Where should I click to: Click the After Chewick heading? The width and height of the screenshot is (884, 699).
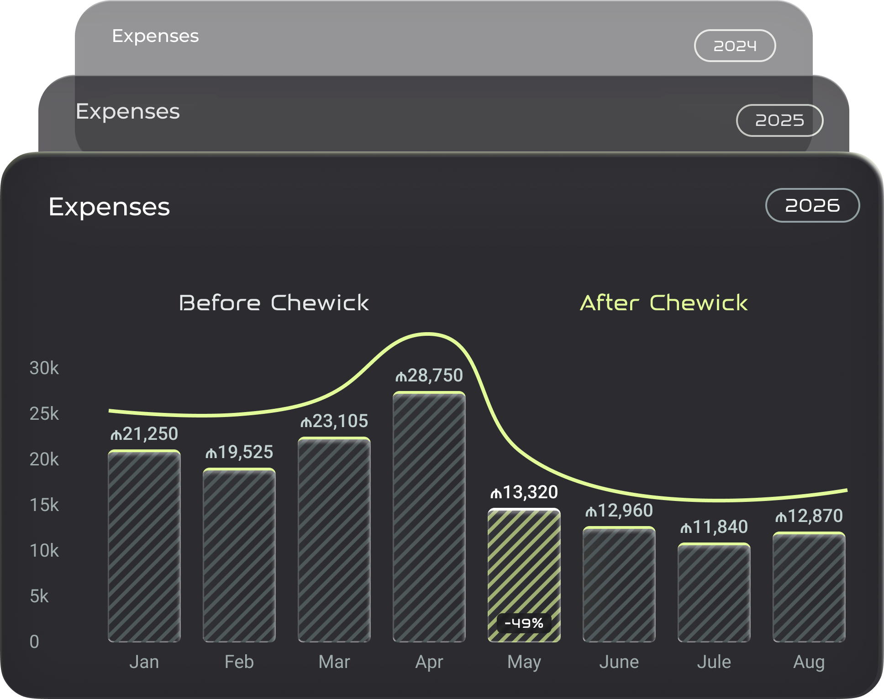[x=664, y=303]
